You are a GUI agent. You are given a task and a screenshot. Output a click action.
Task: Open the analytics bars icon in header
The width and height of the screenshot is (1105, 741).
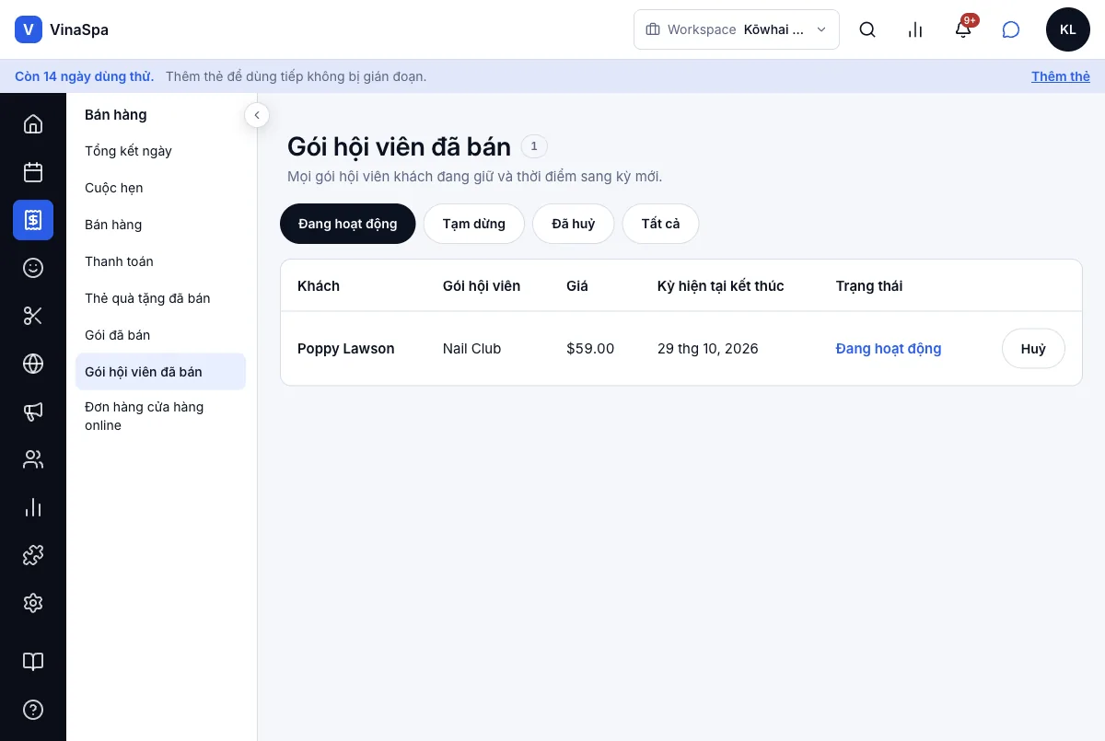click(x=915, y=29)
